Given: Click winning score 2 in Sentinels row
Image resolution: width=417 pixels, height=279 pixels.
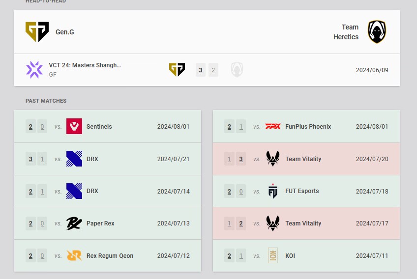Looking at the screenshot, I should pyautogui.click(x=30, y=126).
